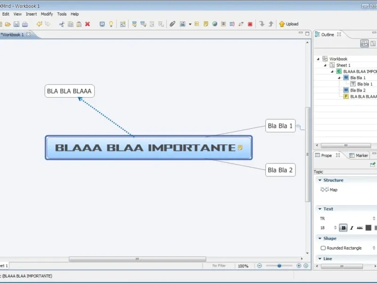Collapse the Workbook tree node
This screenshot has height=283, width=377.
point(318,59)
